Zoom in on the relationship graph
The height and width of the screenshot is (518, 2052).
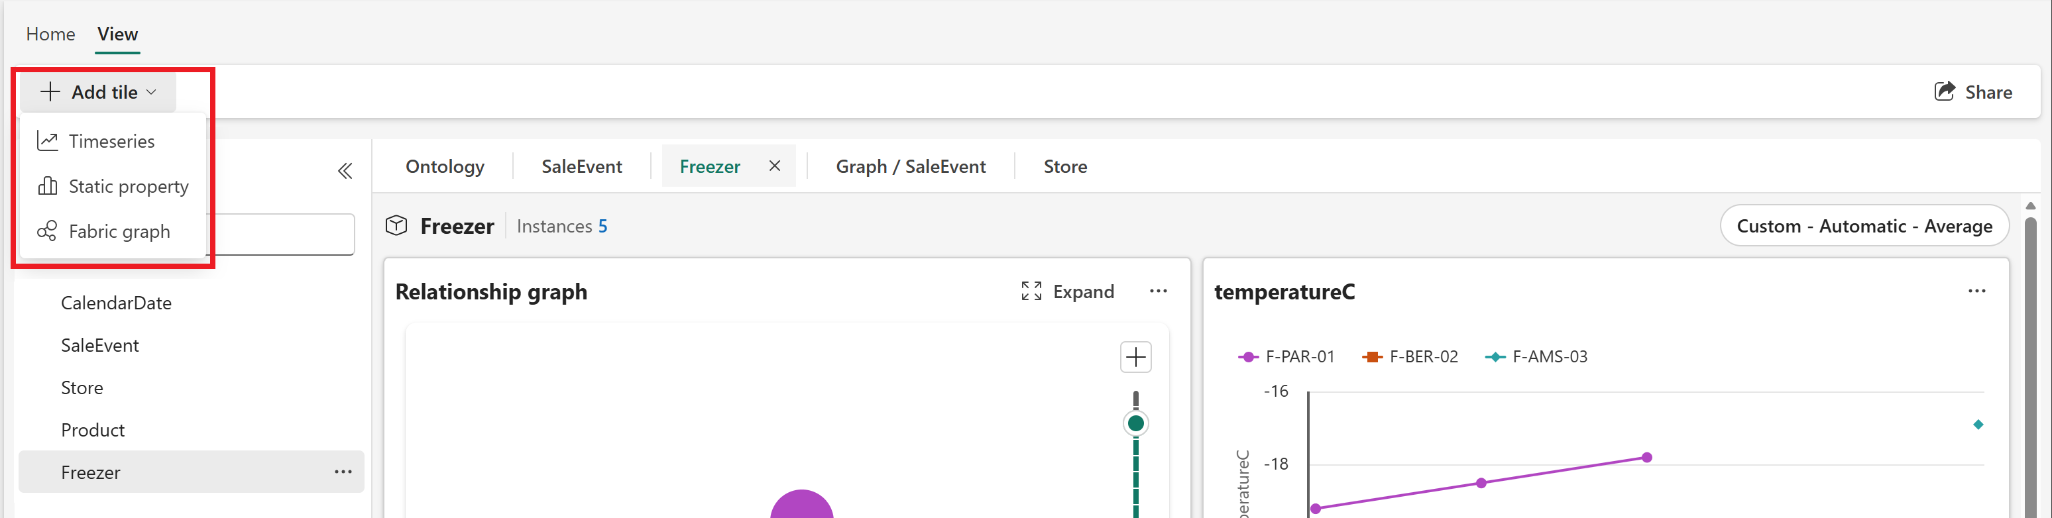click(1135, 357)
